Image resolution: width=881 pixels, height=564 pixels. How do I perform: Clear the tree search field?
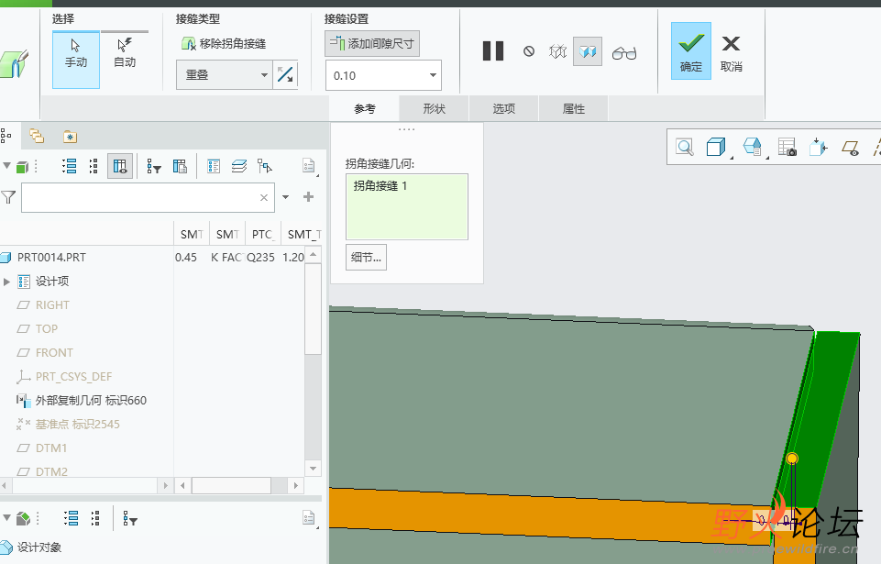click(263, 197)
